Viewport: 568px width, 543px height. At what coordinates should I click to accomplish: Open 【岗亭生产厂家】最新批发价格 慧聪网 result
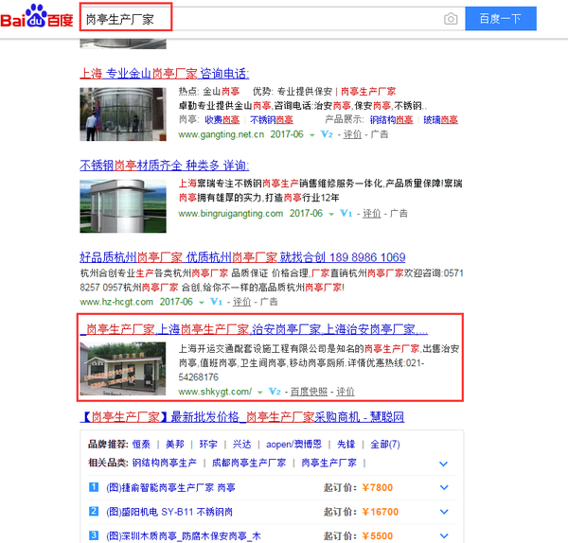(x=242, y=417)
